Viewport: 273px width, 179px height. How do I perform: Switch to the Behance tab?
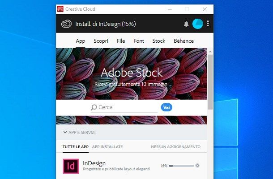click(183, 41)
